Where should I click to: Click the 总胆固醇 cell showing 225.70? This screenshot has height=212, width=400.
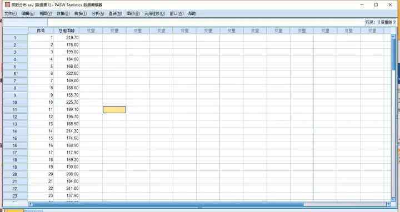pos(67,102)
